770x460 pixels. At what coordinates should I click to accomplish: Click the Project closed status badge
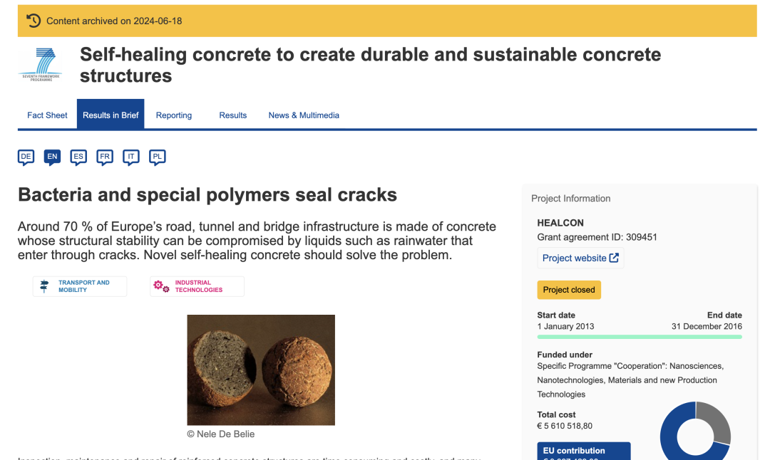coord(569,290)
